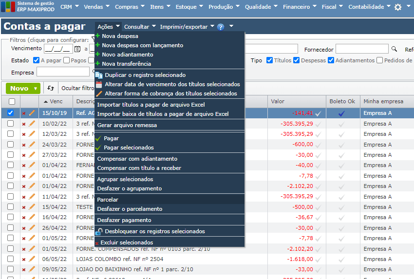Open the settings gear icon
Image resolution: width=414 pixels, height=279 pixels.
398,7
